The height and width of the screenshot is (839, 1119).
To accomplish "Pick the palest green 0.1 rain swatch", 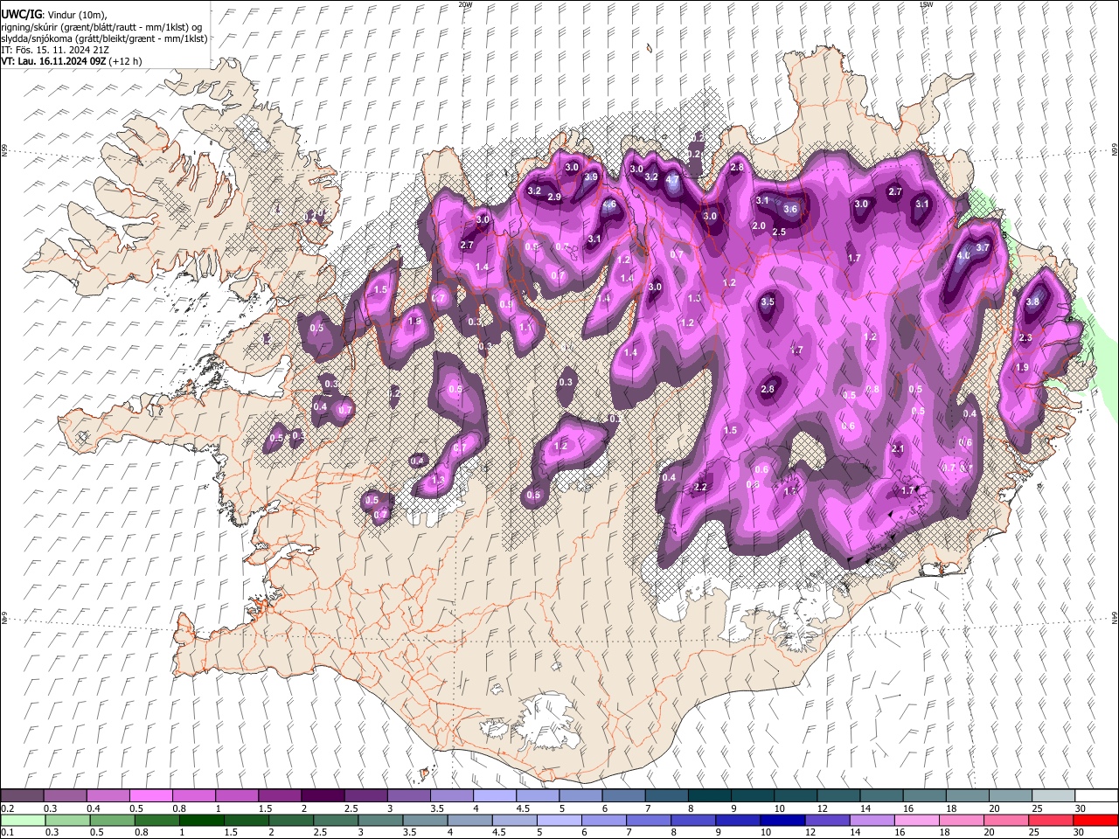I will point(23,821).
